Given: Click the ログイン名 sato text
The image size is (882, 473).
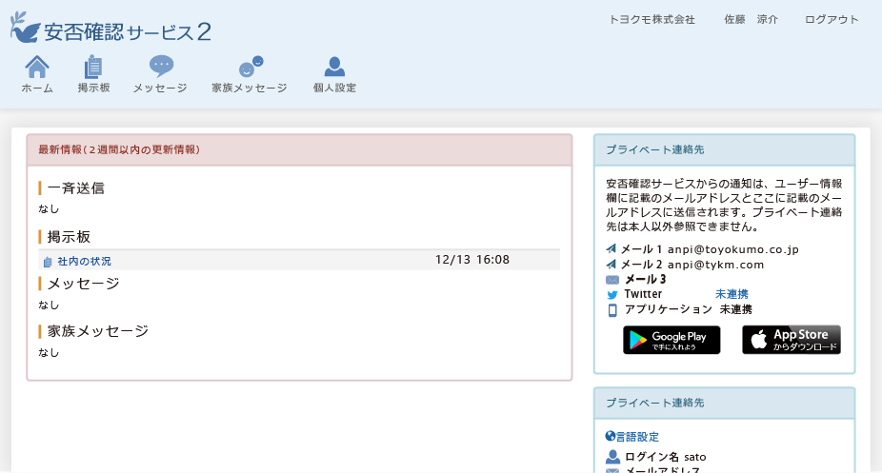Looking at the screenshot, I should [666, 457].
